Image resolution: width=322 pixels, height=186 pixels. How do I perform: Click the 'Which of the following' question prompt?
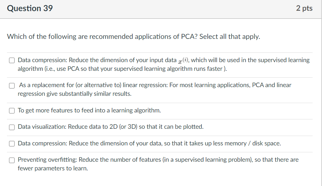point(133,36)
